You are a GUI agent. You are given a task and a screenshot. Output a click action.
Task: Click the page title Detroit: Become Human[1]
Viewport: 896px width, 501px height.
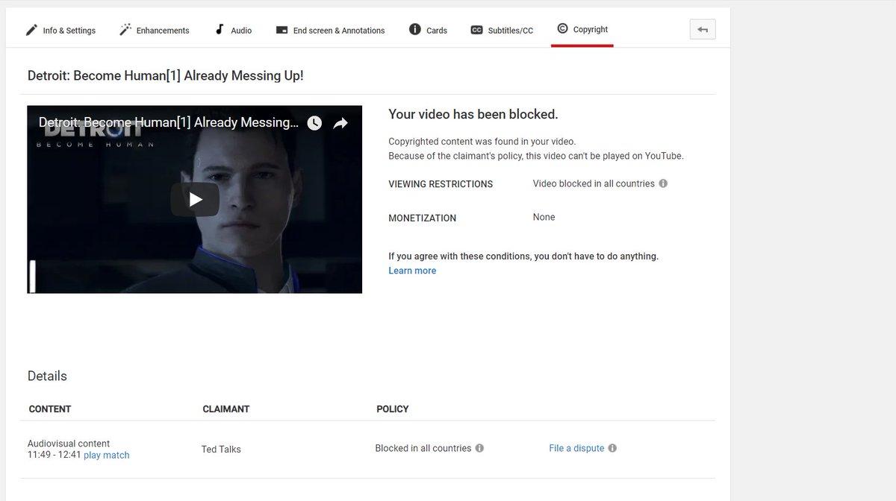click(x=166, y=76)
